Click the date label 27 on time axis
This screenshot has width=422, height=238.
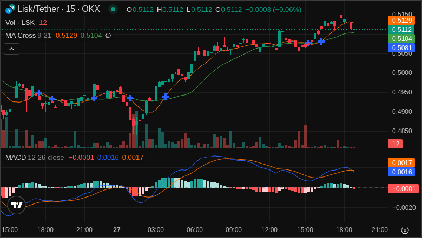click(117, 230)
